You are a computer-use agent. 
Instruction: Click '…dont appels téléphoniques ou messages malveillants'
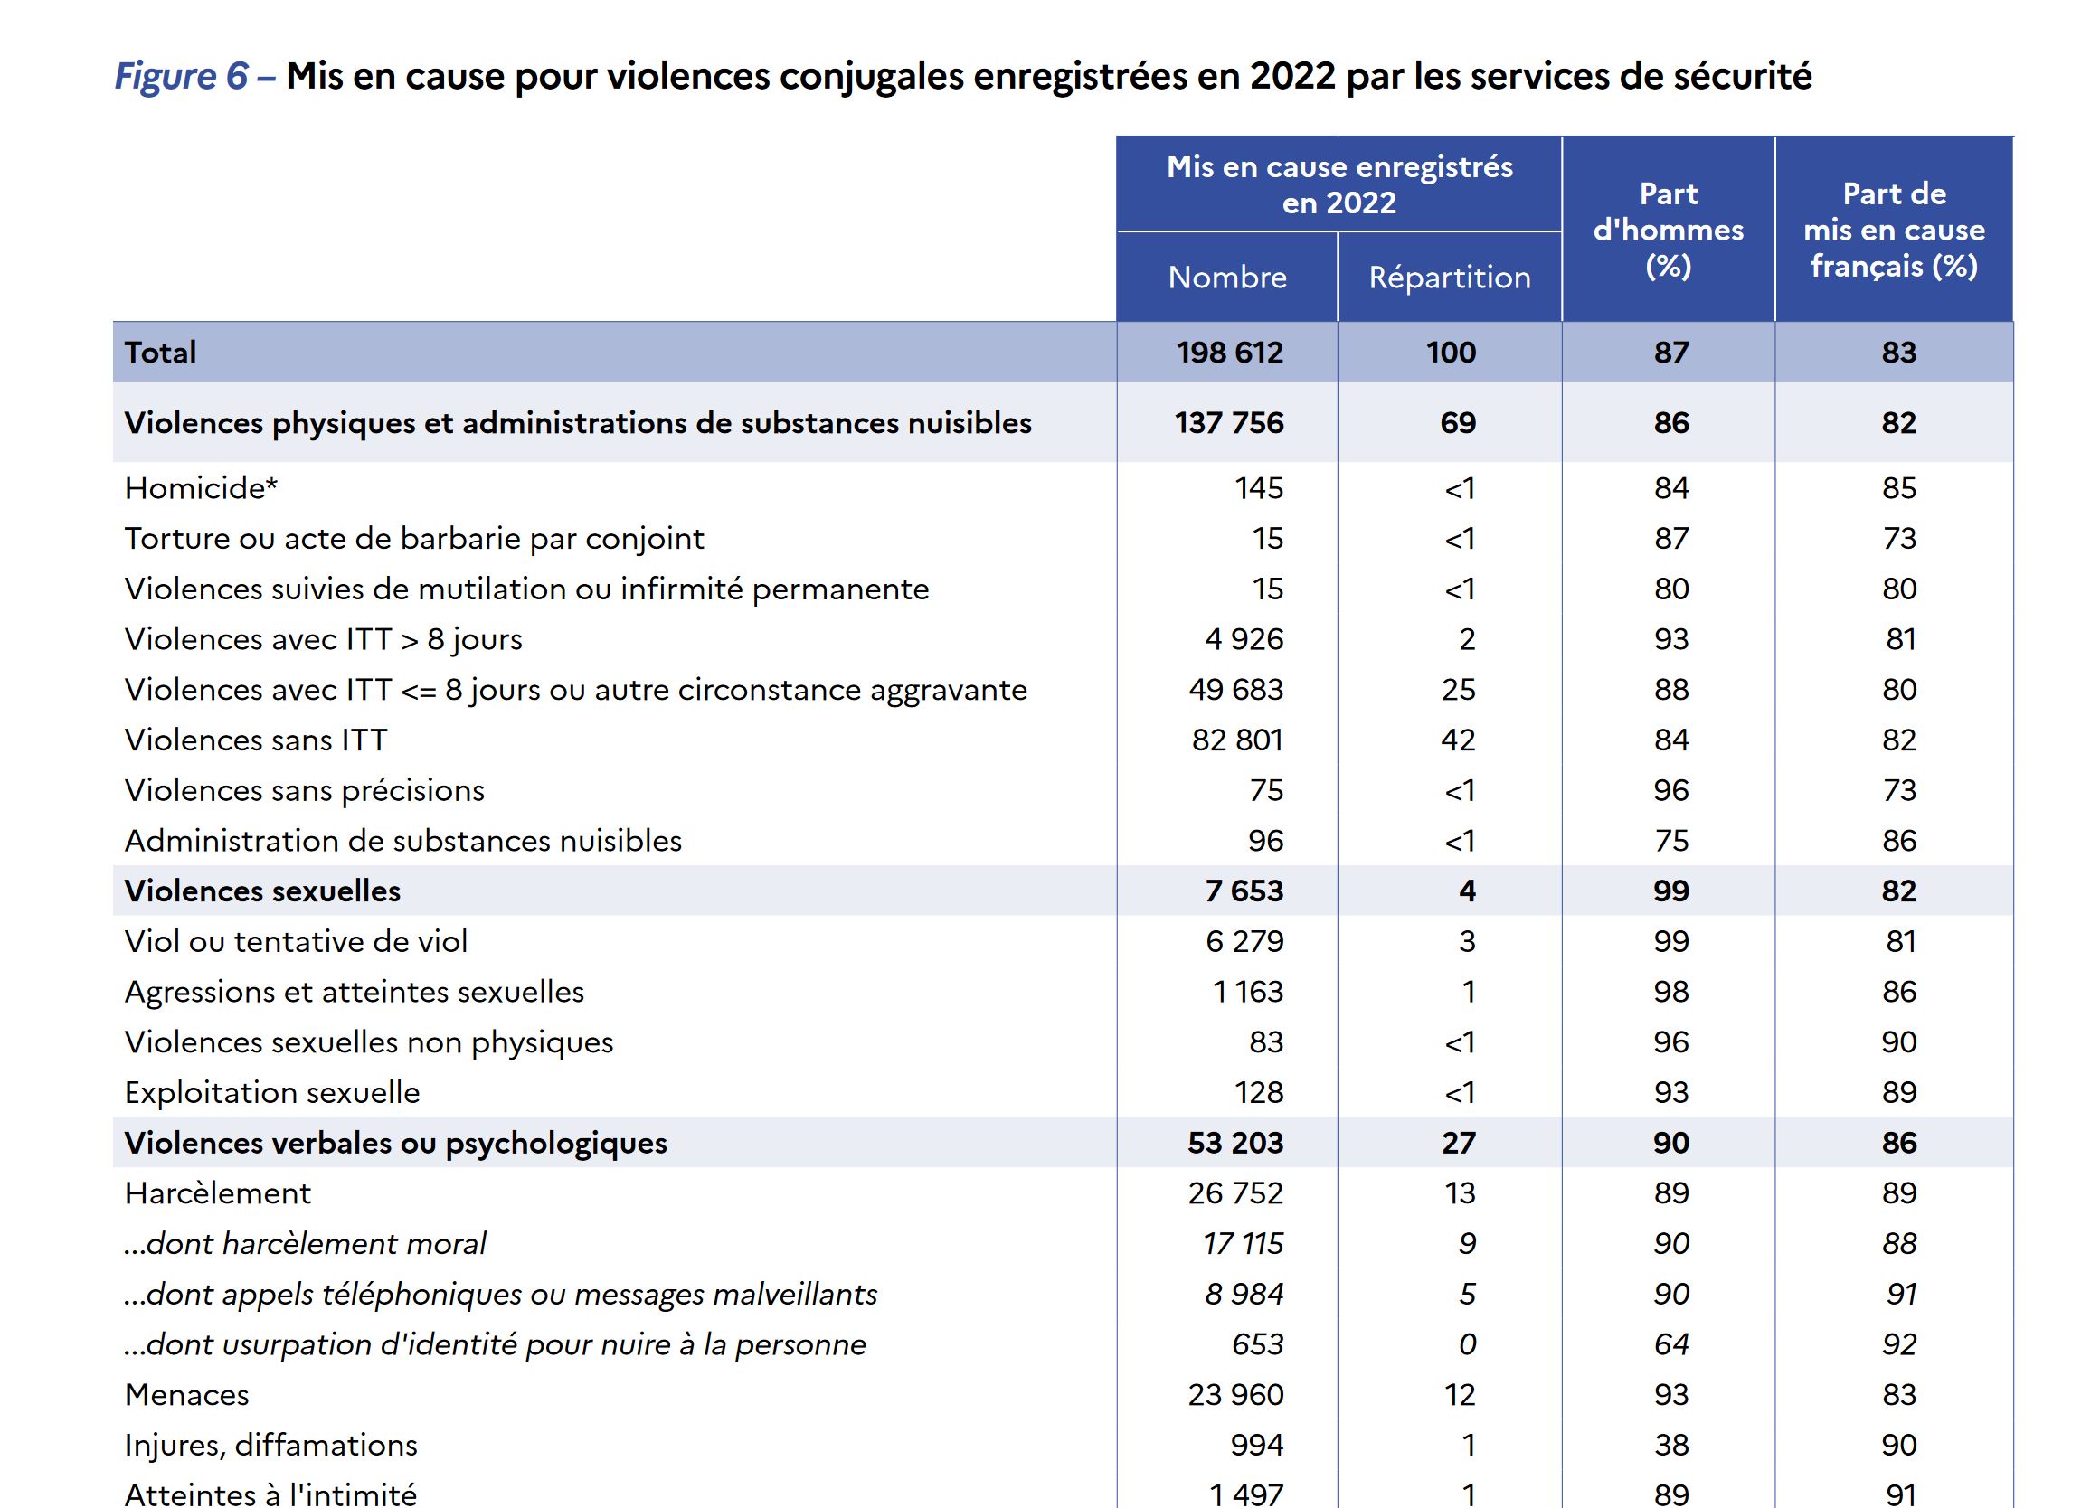click(501, 1294)
